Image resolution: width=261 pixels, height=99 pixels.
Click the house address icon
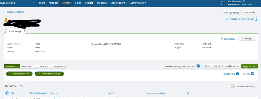(92, 44)
